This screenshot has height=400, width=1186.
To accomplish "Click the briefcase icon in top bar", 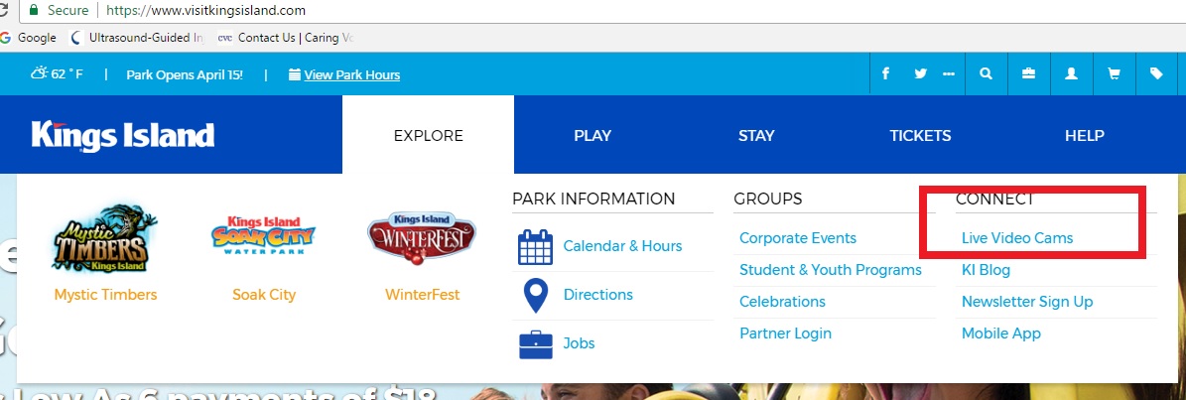I will click(x=1028, y=74).
